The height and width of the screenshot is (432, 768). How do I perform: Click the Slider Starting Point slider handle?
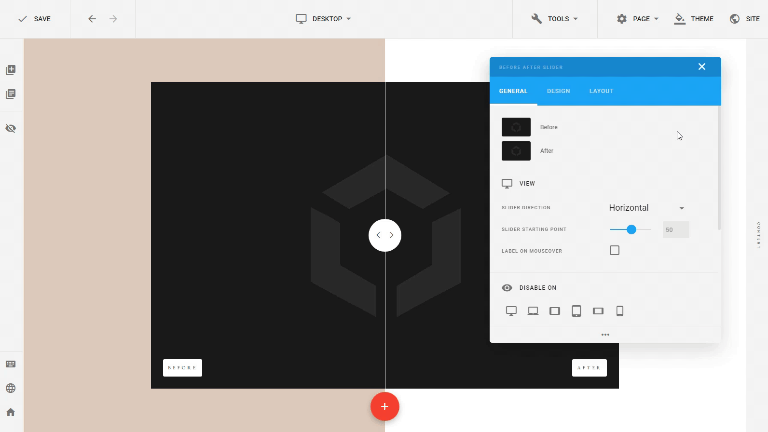pyautogui.click(x=631, y=229)
